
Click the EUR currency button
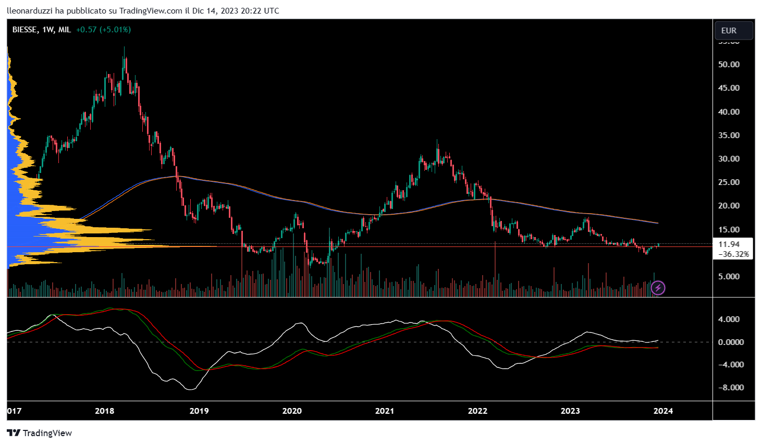pos(733,30)
